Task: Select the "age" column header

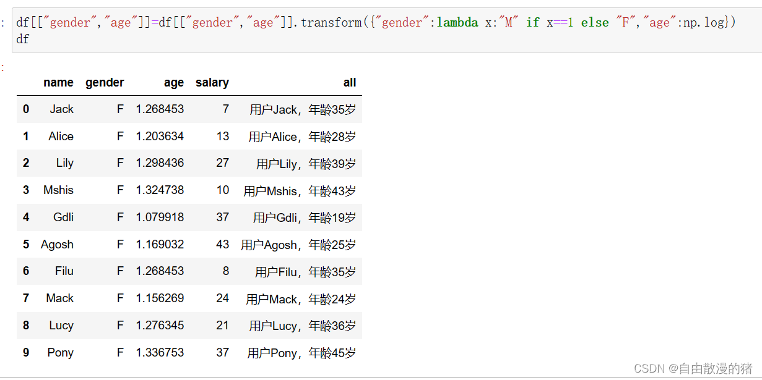Action: (x=174, y=83)
